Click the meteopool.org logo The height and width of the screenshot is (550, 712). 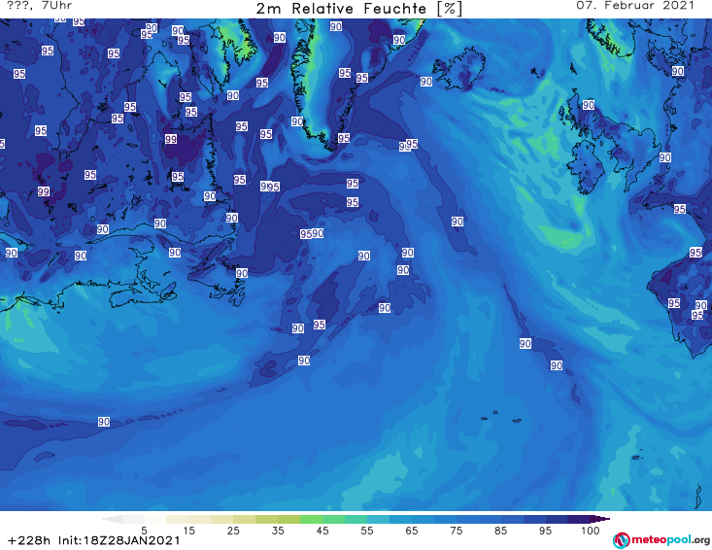tap(661, 540)
